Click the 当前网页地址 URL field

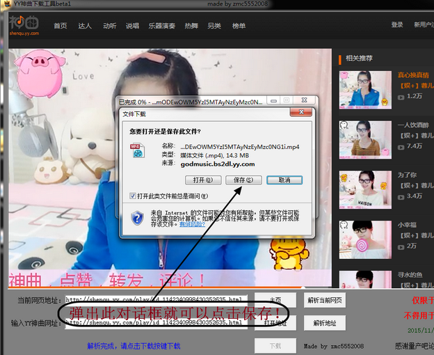tap(156, 299)
